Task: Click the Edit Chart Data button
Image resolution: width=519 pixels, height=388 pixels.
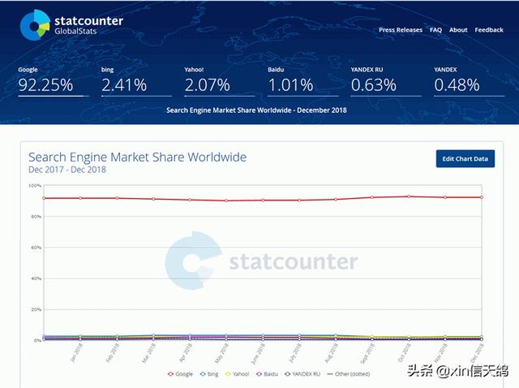Action: coord(465,159)
